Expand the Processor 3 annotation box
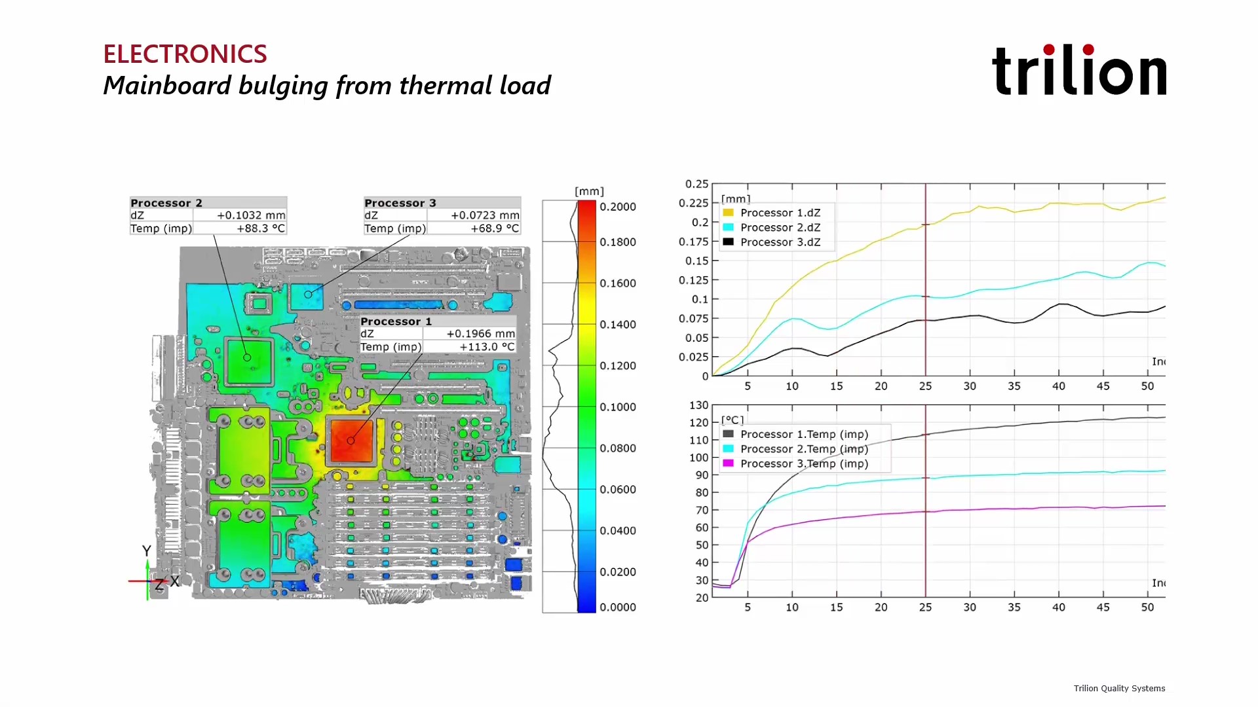 441,215
